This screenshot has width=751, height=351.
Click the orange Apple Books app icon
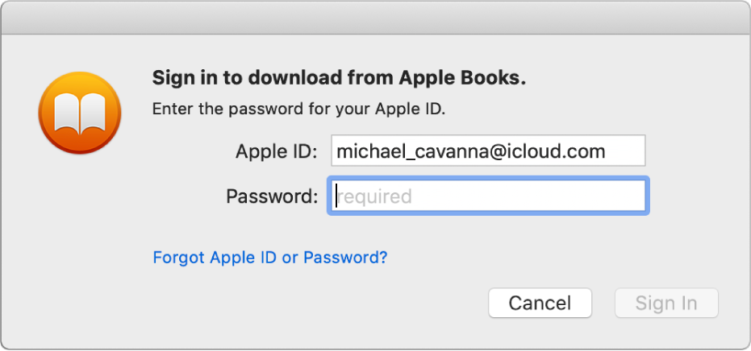[79, 112]
